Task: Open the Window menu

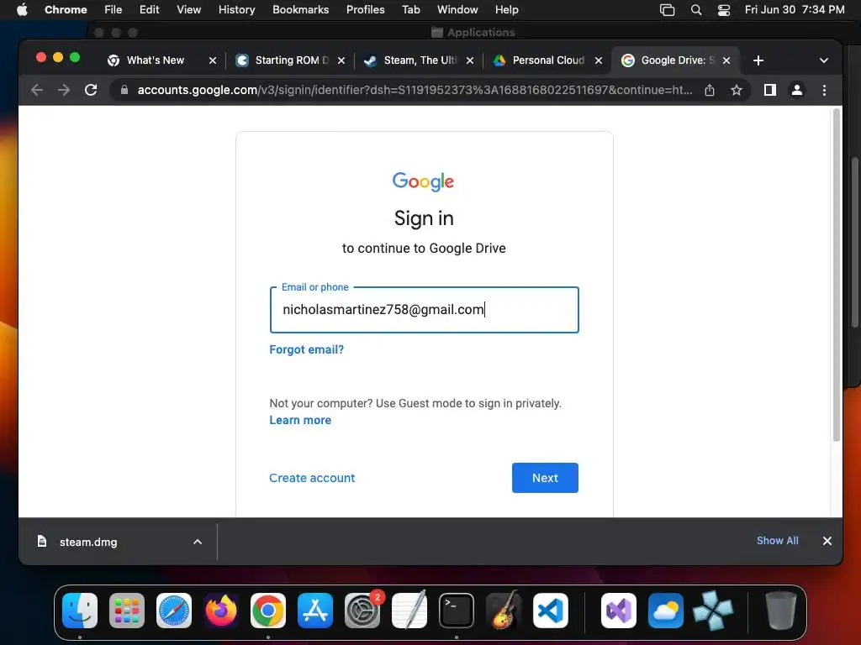Action: click(x=457, y=10)
